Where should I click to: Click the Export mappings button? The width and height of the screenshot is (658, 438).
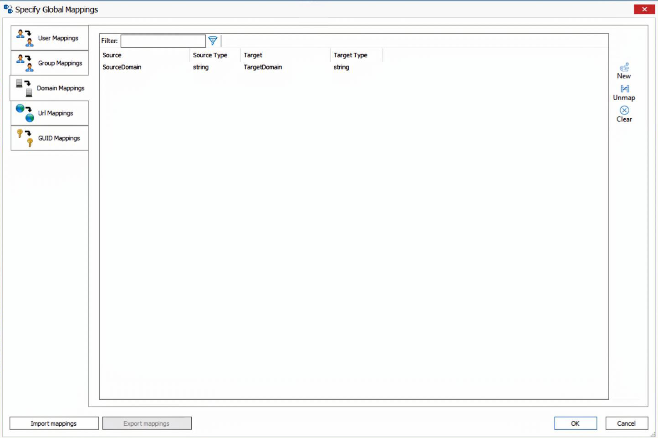pos(147,423)
